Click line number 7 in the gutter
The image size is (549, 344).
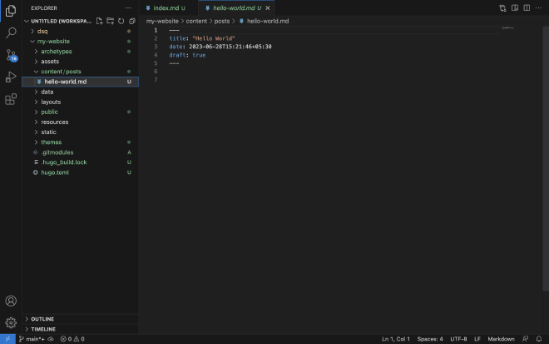pos(156,80)
